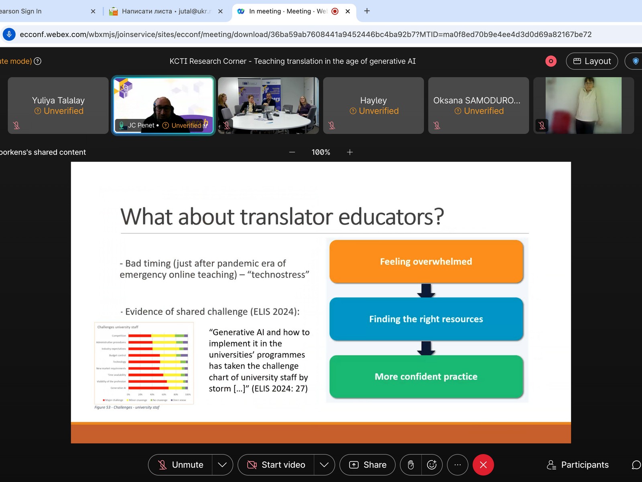The width and height of the screenshot is (642, 482).
Task: Click the Share button
Action: [x=368, y=465]
